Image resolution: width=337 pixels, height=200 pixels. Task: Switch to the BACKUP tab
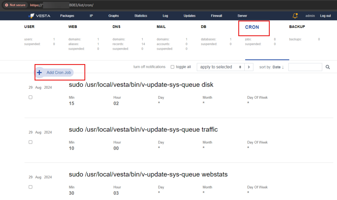point(297,27)
